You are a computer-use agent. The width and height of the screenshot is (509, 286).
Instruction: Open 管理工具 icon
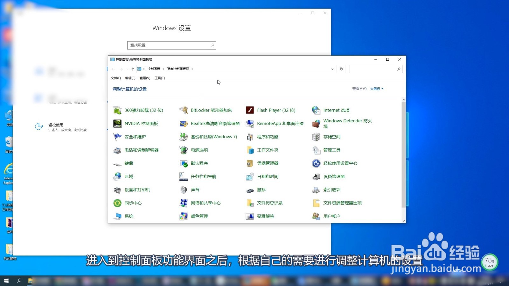tap(316, 150)
